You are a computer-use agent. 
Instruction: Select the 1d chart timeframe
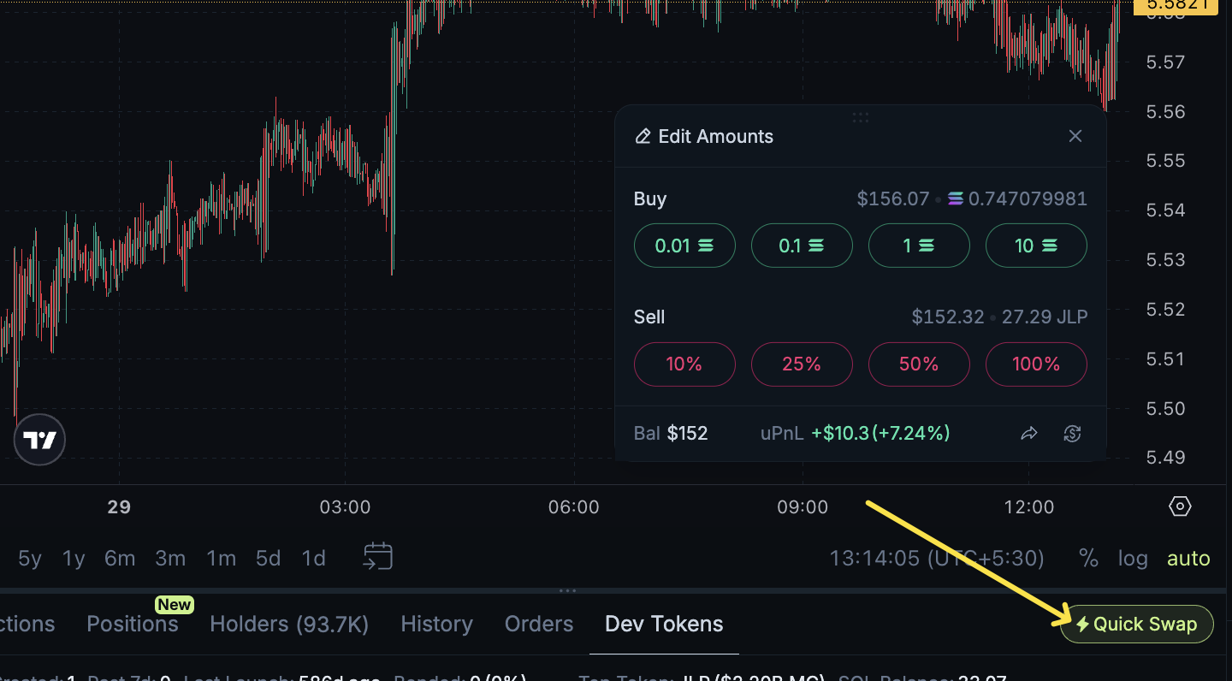[x=313, y=558]
